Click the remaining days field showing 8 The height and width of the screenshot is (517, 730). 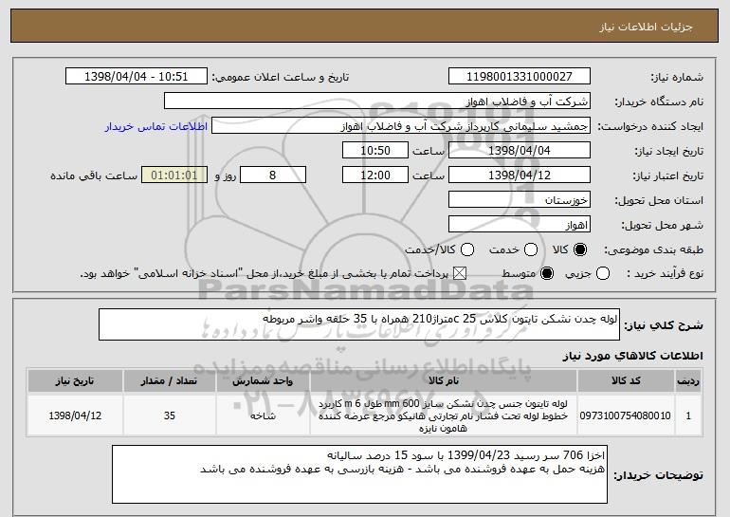point(273,175)
